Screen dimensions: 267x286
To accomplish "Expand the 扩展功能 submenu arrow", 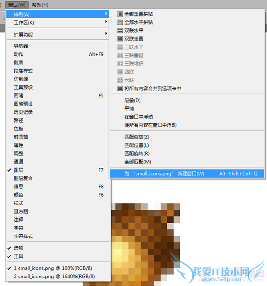I will point(106,33).
